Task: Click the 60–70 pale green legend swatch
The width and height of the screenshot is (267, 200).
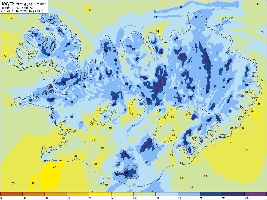Action: pyautogui.click(x=144, y=194)
